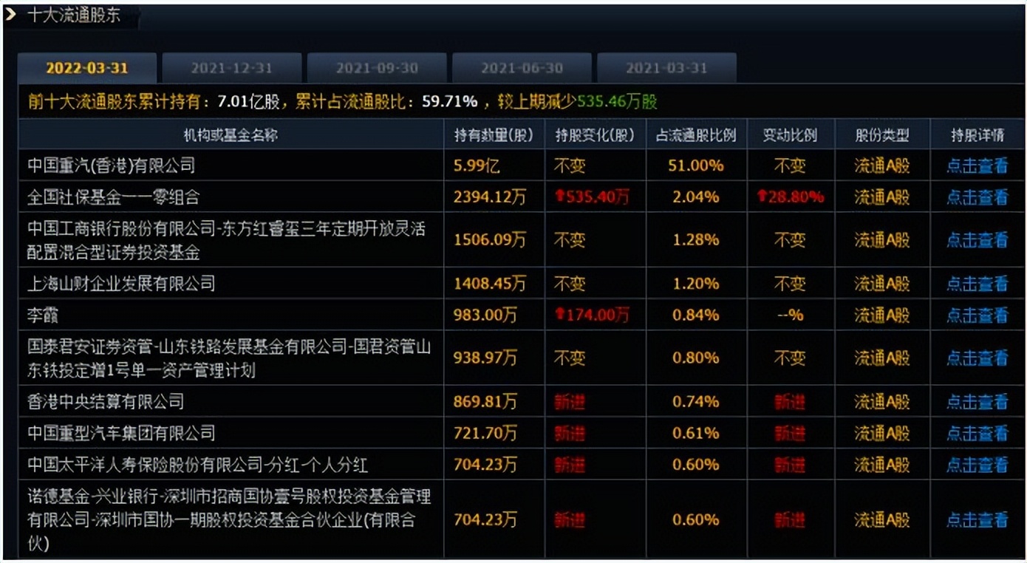This screenshot has width=1027, height=563.
Task: Click the ratio value 0.80%
Action: (696, 358)
